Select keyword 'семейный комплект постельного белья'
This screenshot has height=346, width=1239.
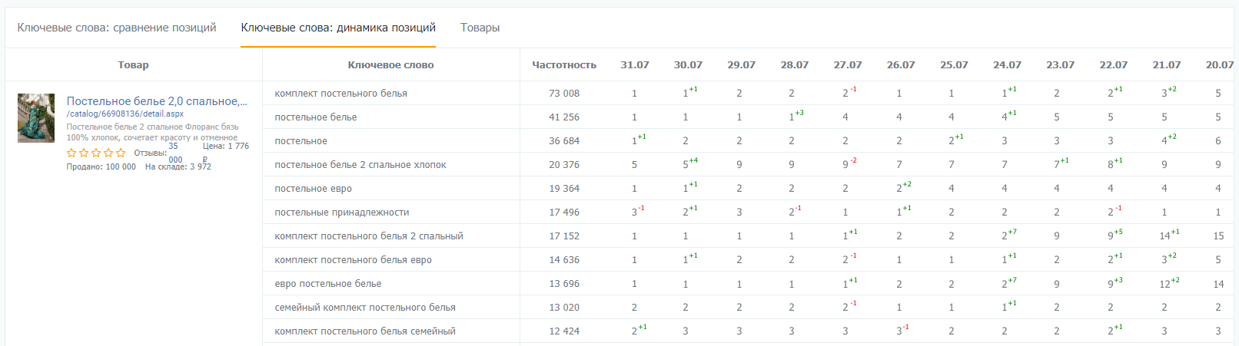[365, 308]
